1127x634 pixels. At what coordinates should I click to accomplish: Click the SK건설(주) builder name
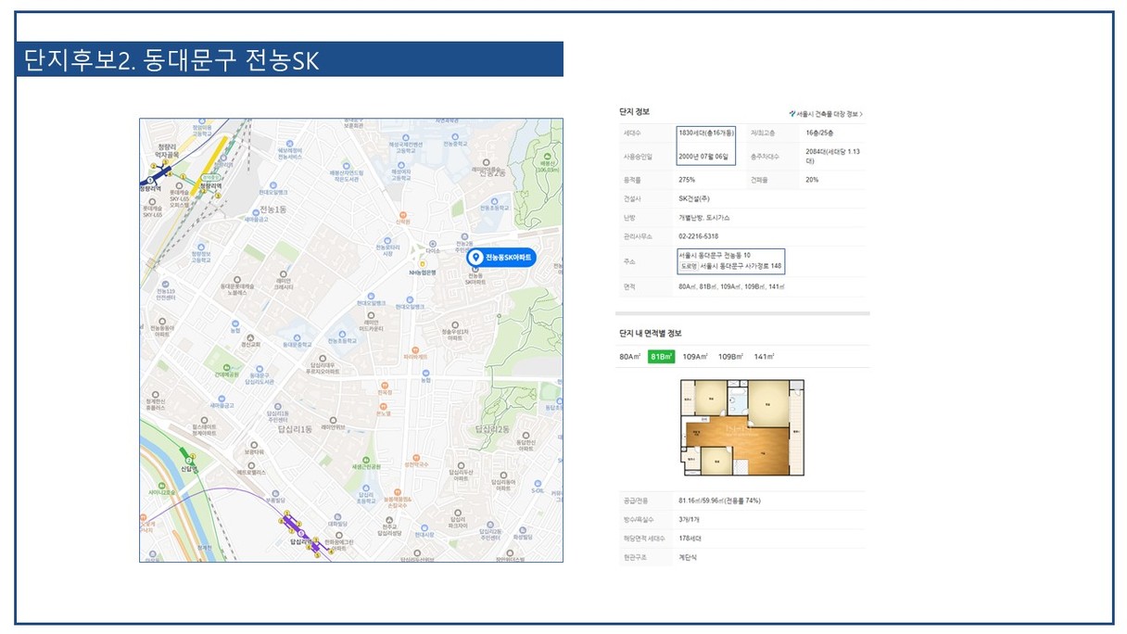[695, 198]
